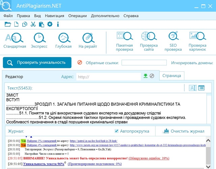Maximize the AntiPlagiarism.NET window
The height and width of the screenshot is (169, 216).
[203, 6]
